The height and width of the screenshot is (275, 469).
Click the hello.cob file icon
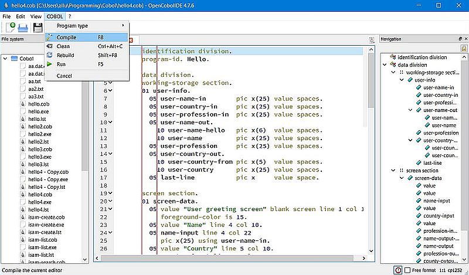tap(23, 104)
